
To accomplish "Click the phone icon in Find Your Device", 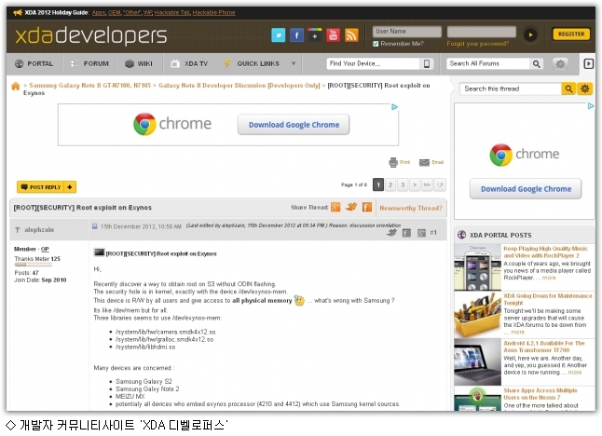I will tap(427, 63).
